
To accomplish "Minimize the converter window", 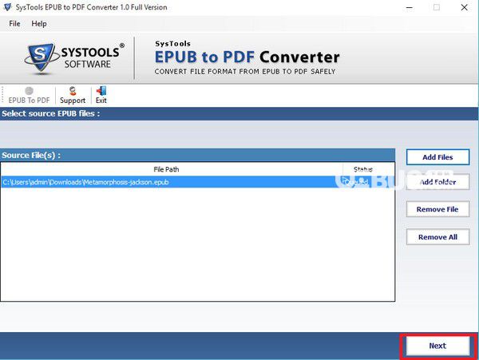I will point(410,7).
